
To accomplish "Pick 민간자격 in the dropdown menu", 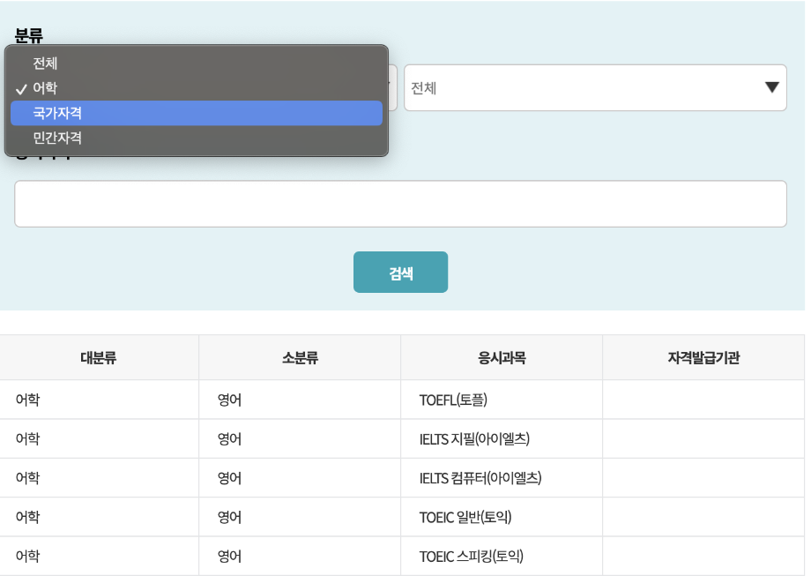I will point(57,138).
